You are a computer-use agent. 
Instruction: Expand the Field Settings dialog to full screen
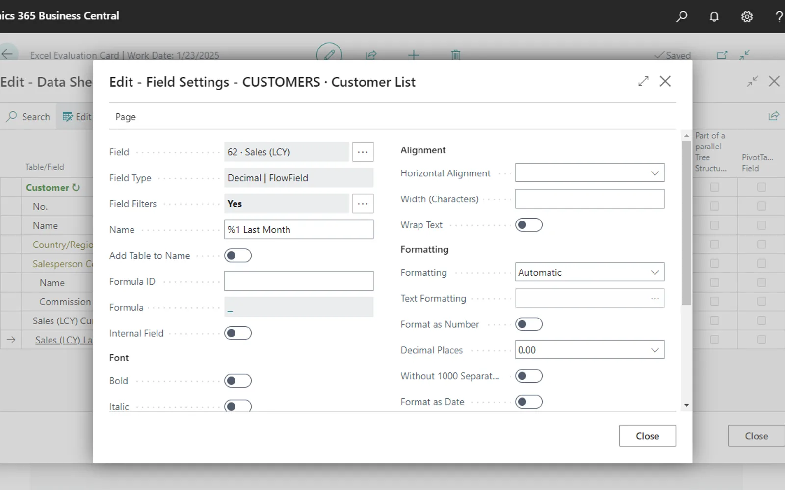(643, 81)
